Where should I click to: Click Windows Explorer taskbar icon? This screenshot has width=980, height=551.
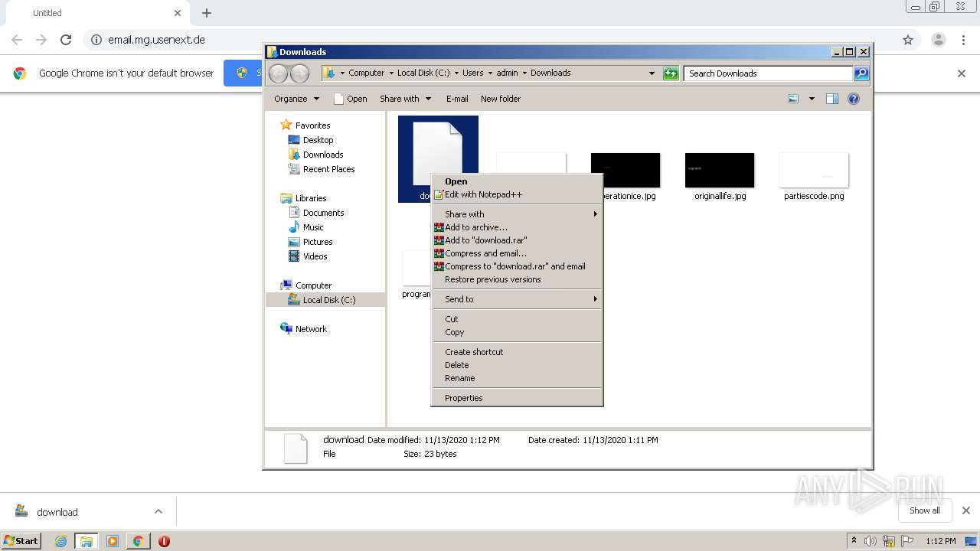[x=87, y=541]
